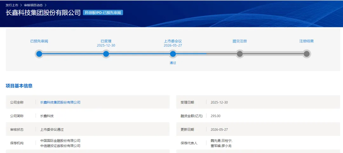Click the progress bar between 上市委会议 and 提交注册
This screenshot has height=153, width=343.
click(x=206, y=54)
